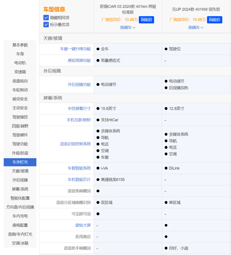231x255 pixels.
Task: Go to 基本参数 in the sidebar
Action: (20, 45)
